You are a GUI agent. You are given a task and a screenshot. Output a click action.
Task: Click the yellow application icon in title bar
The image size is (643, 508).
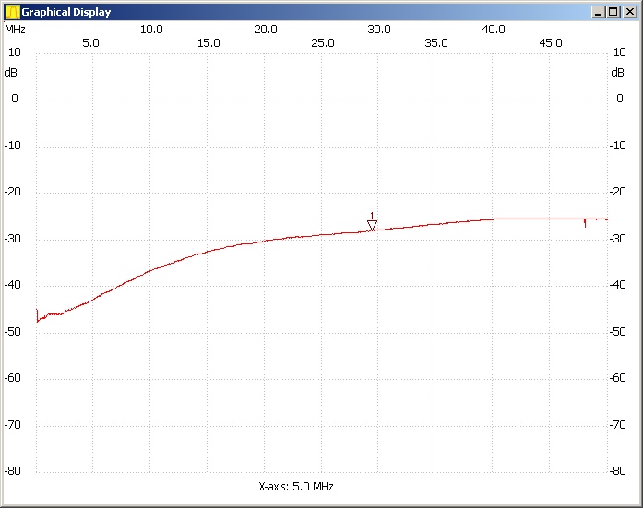point(12,12)
